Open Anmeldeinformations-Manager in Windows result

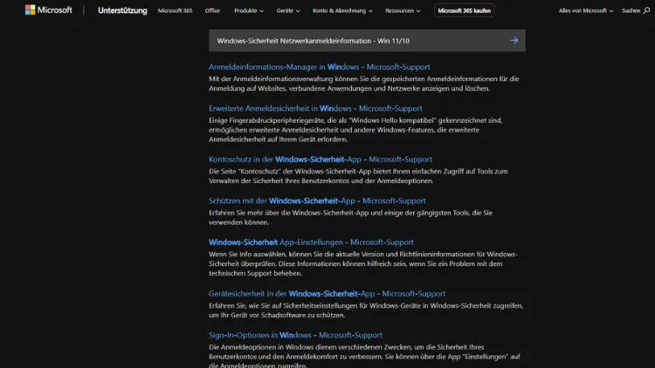click(x=319, y=67)
